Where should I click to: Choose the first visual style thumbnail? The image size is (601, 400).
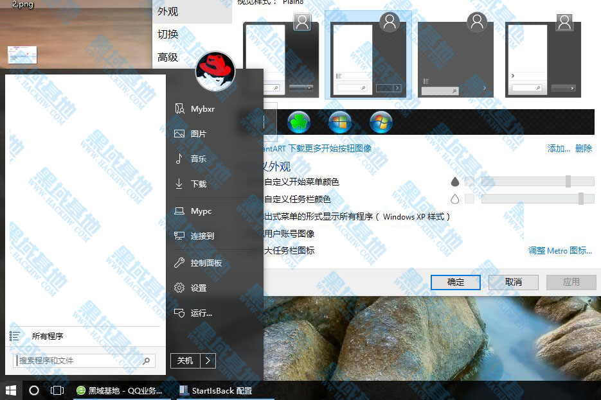281,55
